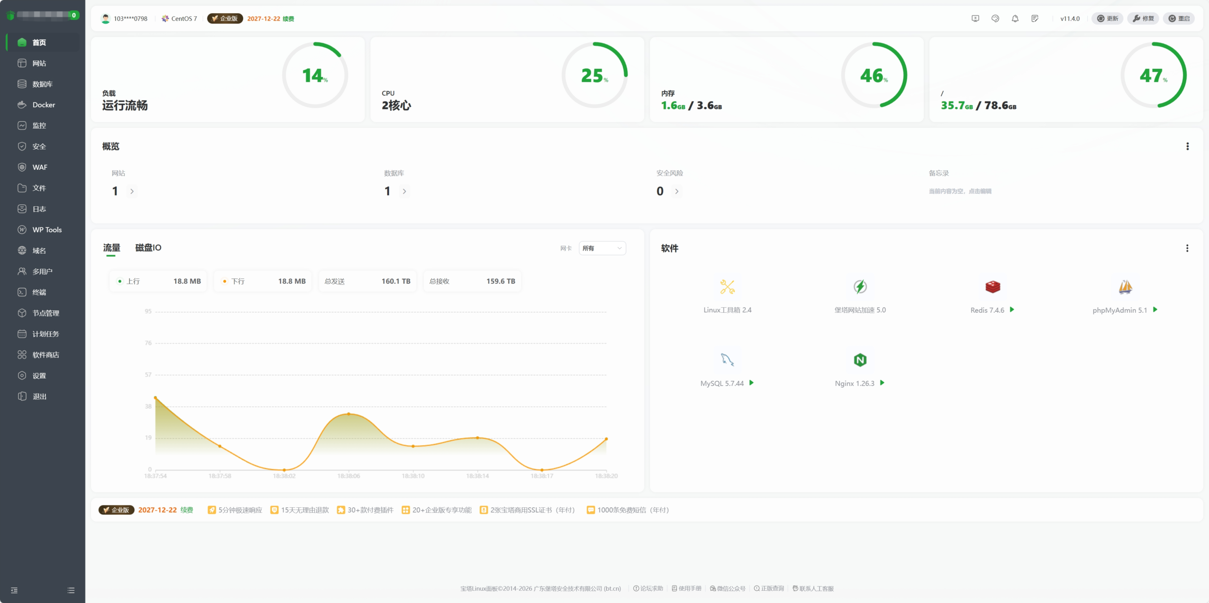Switch to the 磁盘IO tab
Image resolution: width=1209 pixels, height=603 pixels.
click(x=148, y=247)
